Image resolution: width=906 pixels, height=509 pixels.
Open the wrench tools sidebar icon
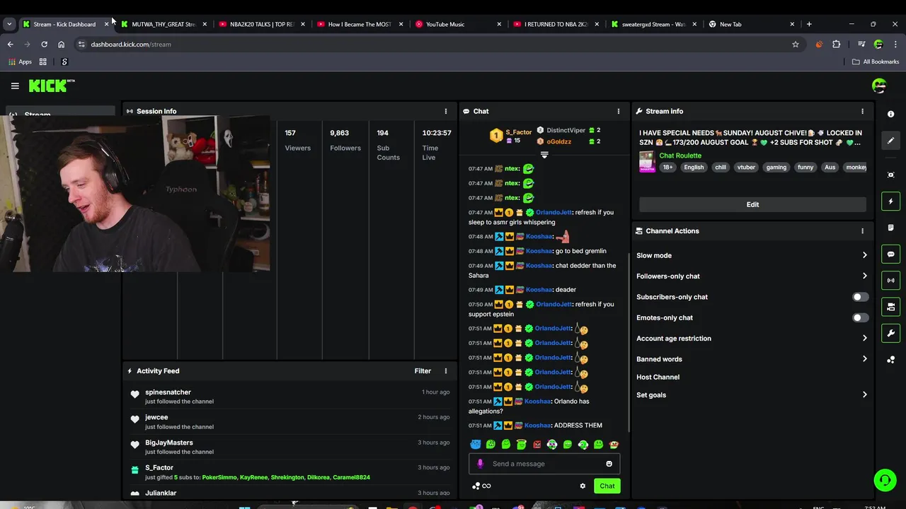pos(890,333)
